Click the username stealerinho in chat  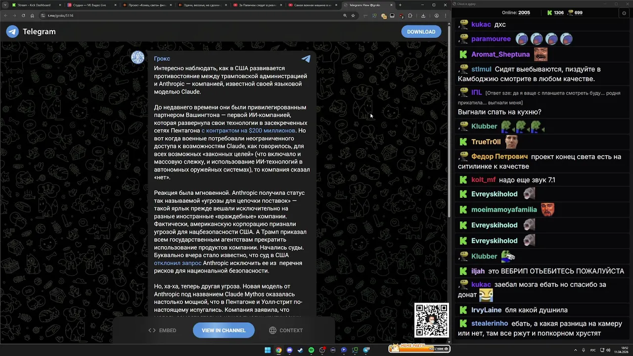click(490, 323)
